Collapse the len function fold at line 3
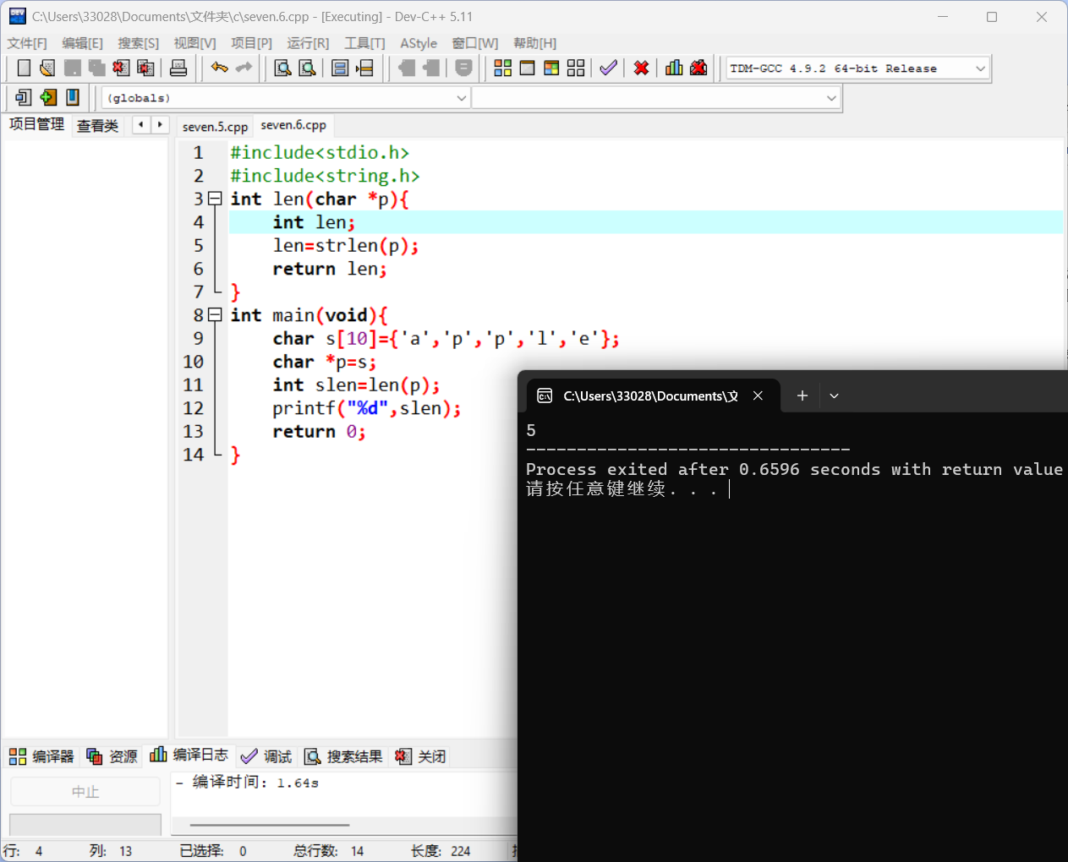Viewport: 1068px width, 862px height. pos(215,199)
